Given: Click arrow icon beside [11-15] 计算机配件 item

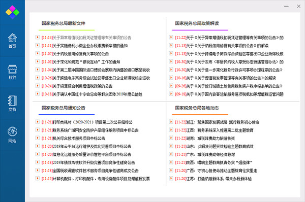Looking at the screenshot, I should tap(37, 178).
